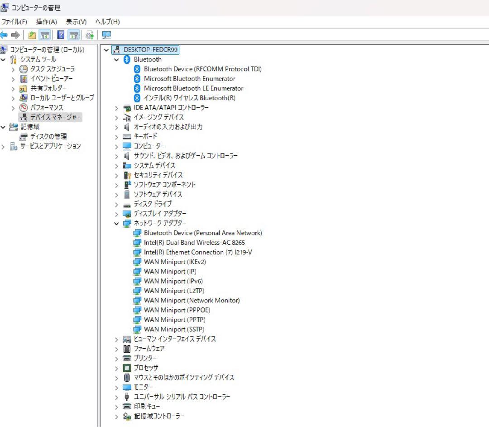Open the File menu
The width and height of the screenshot is (489, 427).
[14, 21]
